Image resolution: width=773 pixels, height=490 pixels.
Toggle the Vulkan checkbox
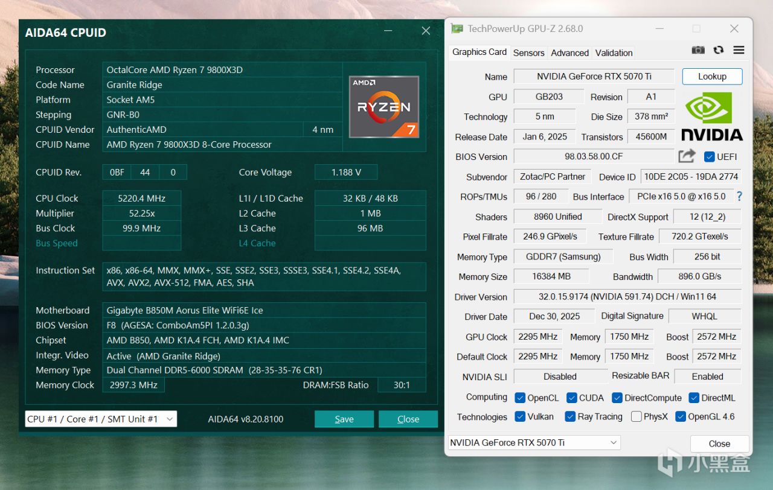[520, 416]
